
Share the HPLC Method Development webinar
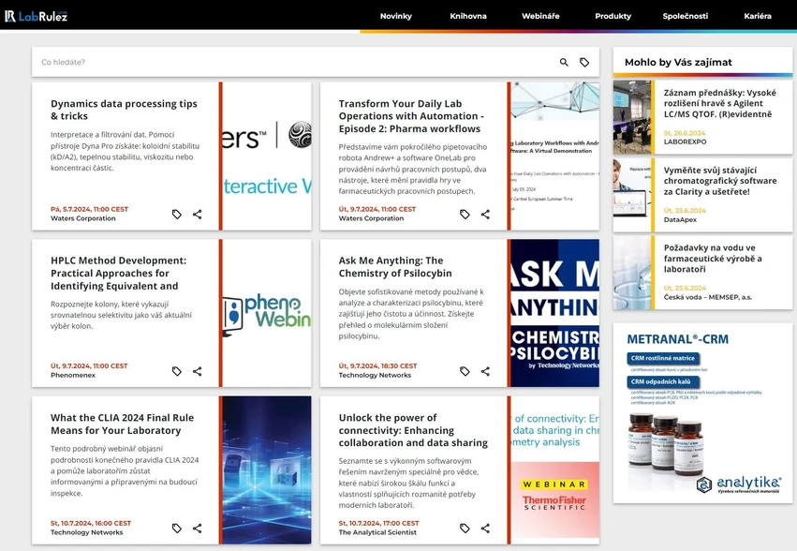[198, 371]
